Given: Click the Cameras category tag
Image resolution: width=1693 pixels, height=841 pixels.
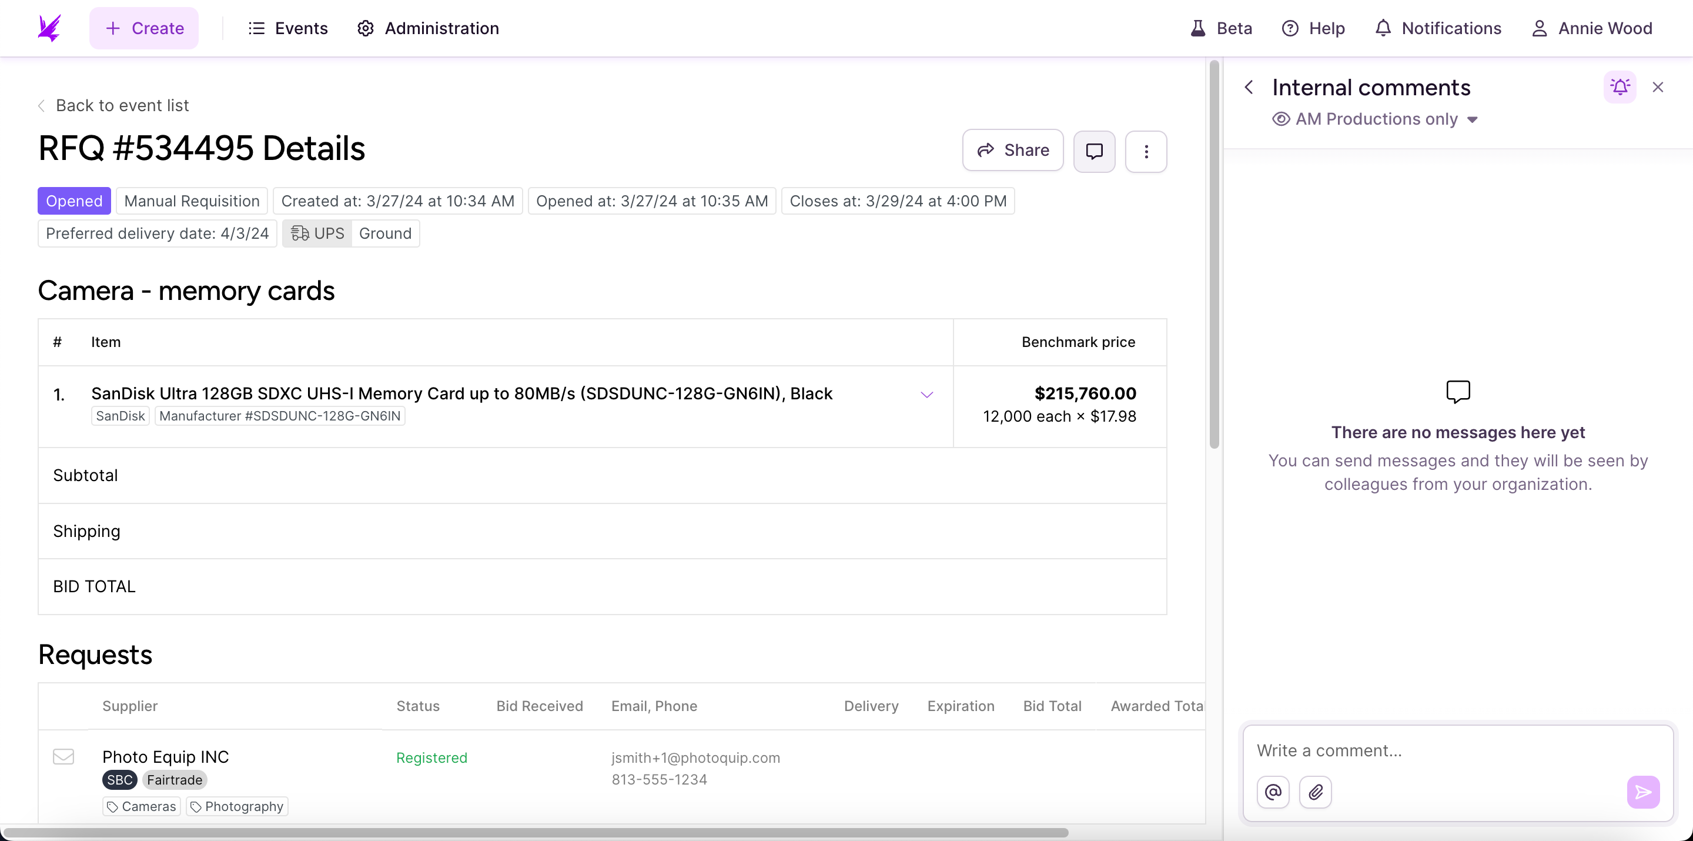Looking at the screenshot, I should [x=141, y=806].
